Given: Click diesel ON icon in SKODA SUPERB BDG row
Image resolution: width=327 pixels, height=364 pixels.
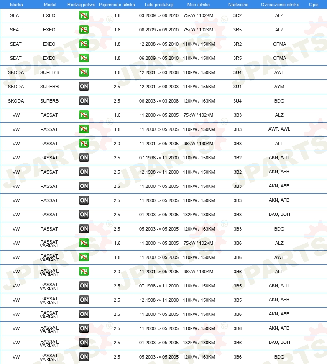Looking at the screenshot, I should (84, 101).
